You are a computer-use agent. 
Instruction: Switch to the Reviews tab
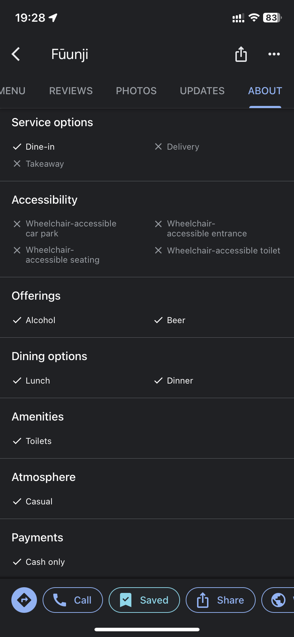[71, 91]
